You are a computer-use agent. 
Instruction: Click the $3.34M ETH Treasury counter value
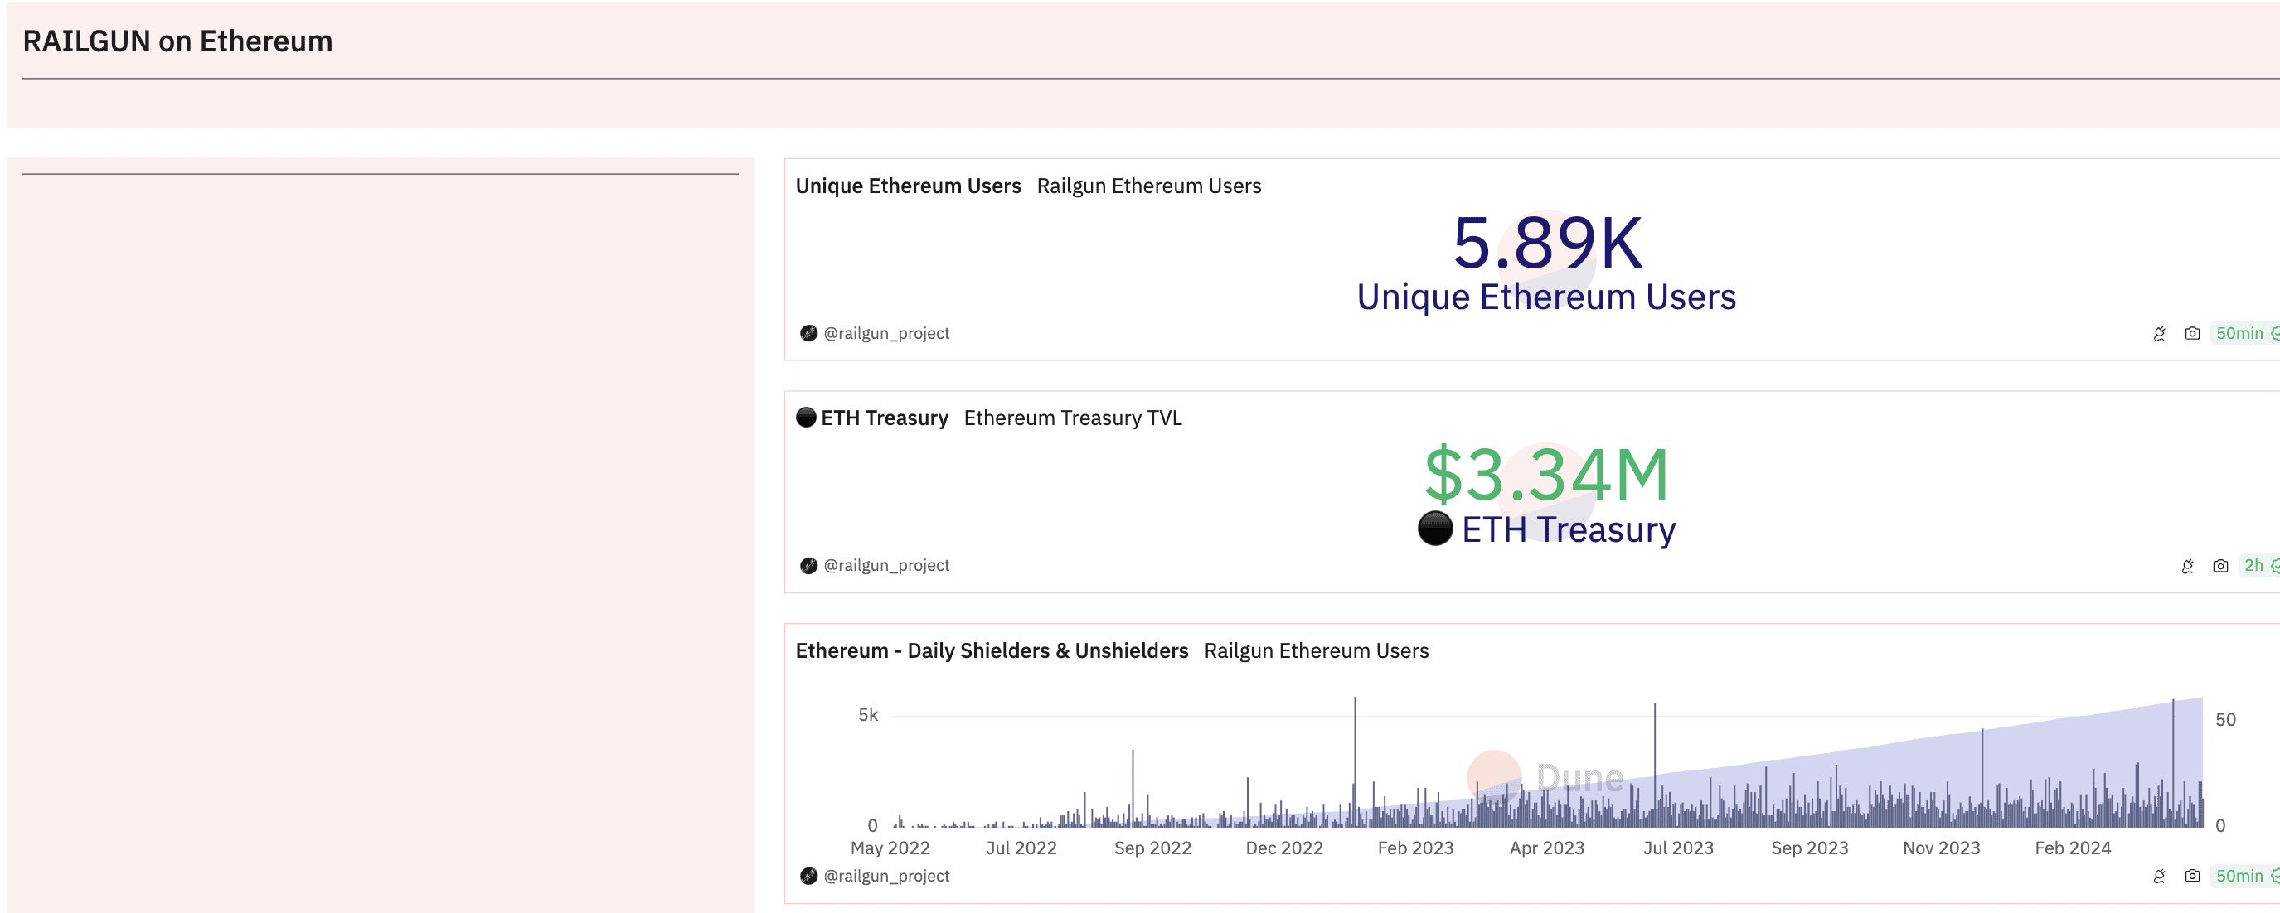click(x=1546, y=476)
